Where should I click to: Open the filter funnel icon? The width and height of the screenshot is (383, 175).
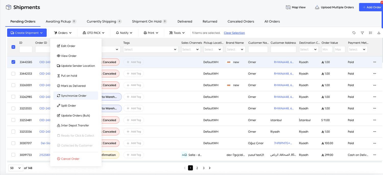pyautogui.click(x=362, y=33)
